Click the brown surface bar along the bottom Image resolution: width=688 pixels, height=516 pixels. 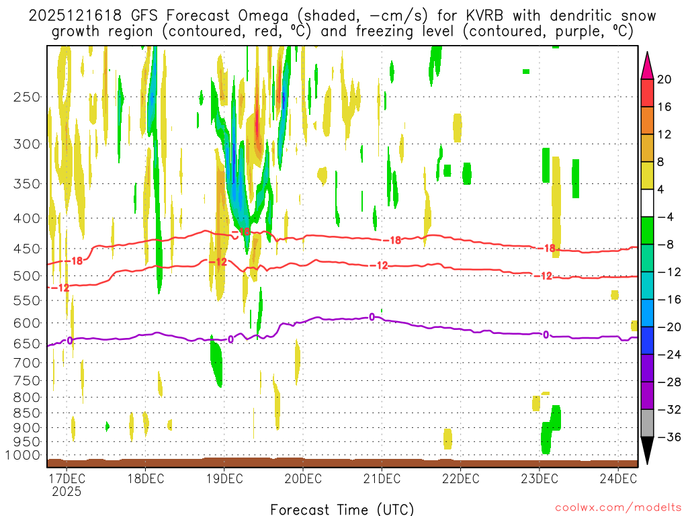coord(342,463)
